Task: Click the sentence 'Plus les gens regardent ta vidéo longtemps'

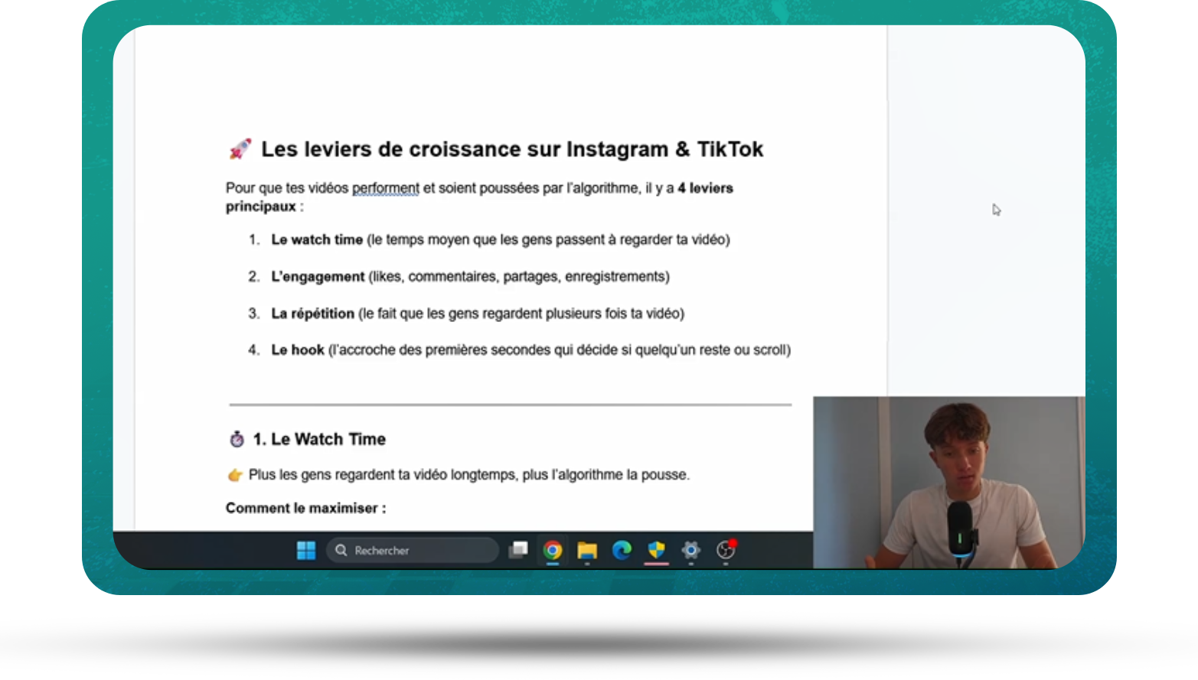Action: pos(382,475)
